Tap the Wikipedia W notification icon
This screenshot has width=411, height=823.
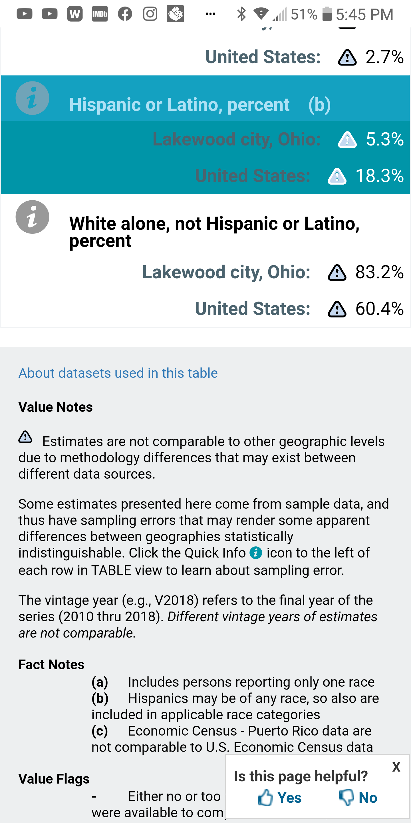75,14
